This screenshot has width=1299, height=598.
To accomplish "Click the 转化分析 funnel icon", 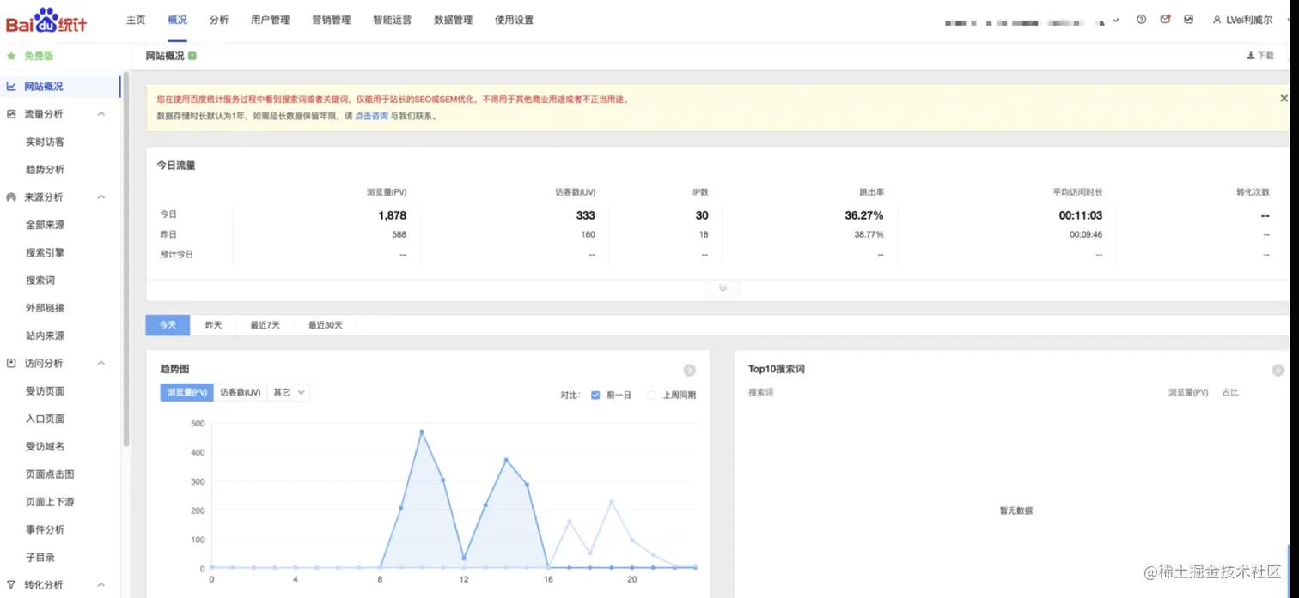I will click(11, 585).
